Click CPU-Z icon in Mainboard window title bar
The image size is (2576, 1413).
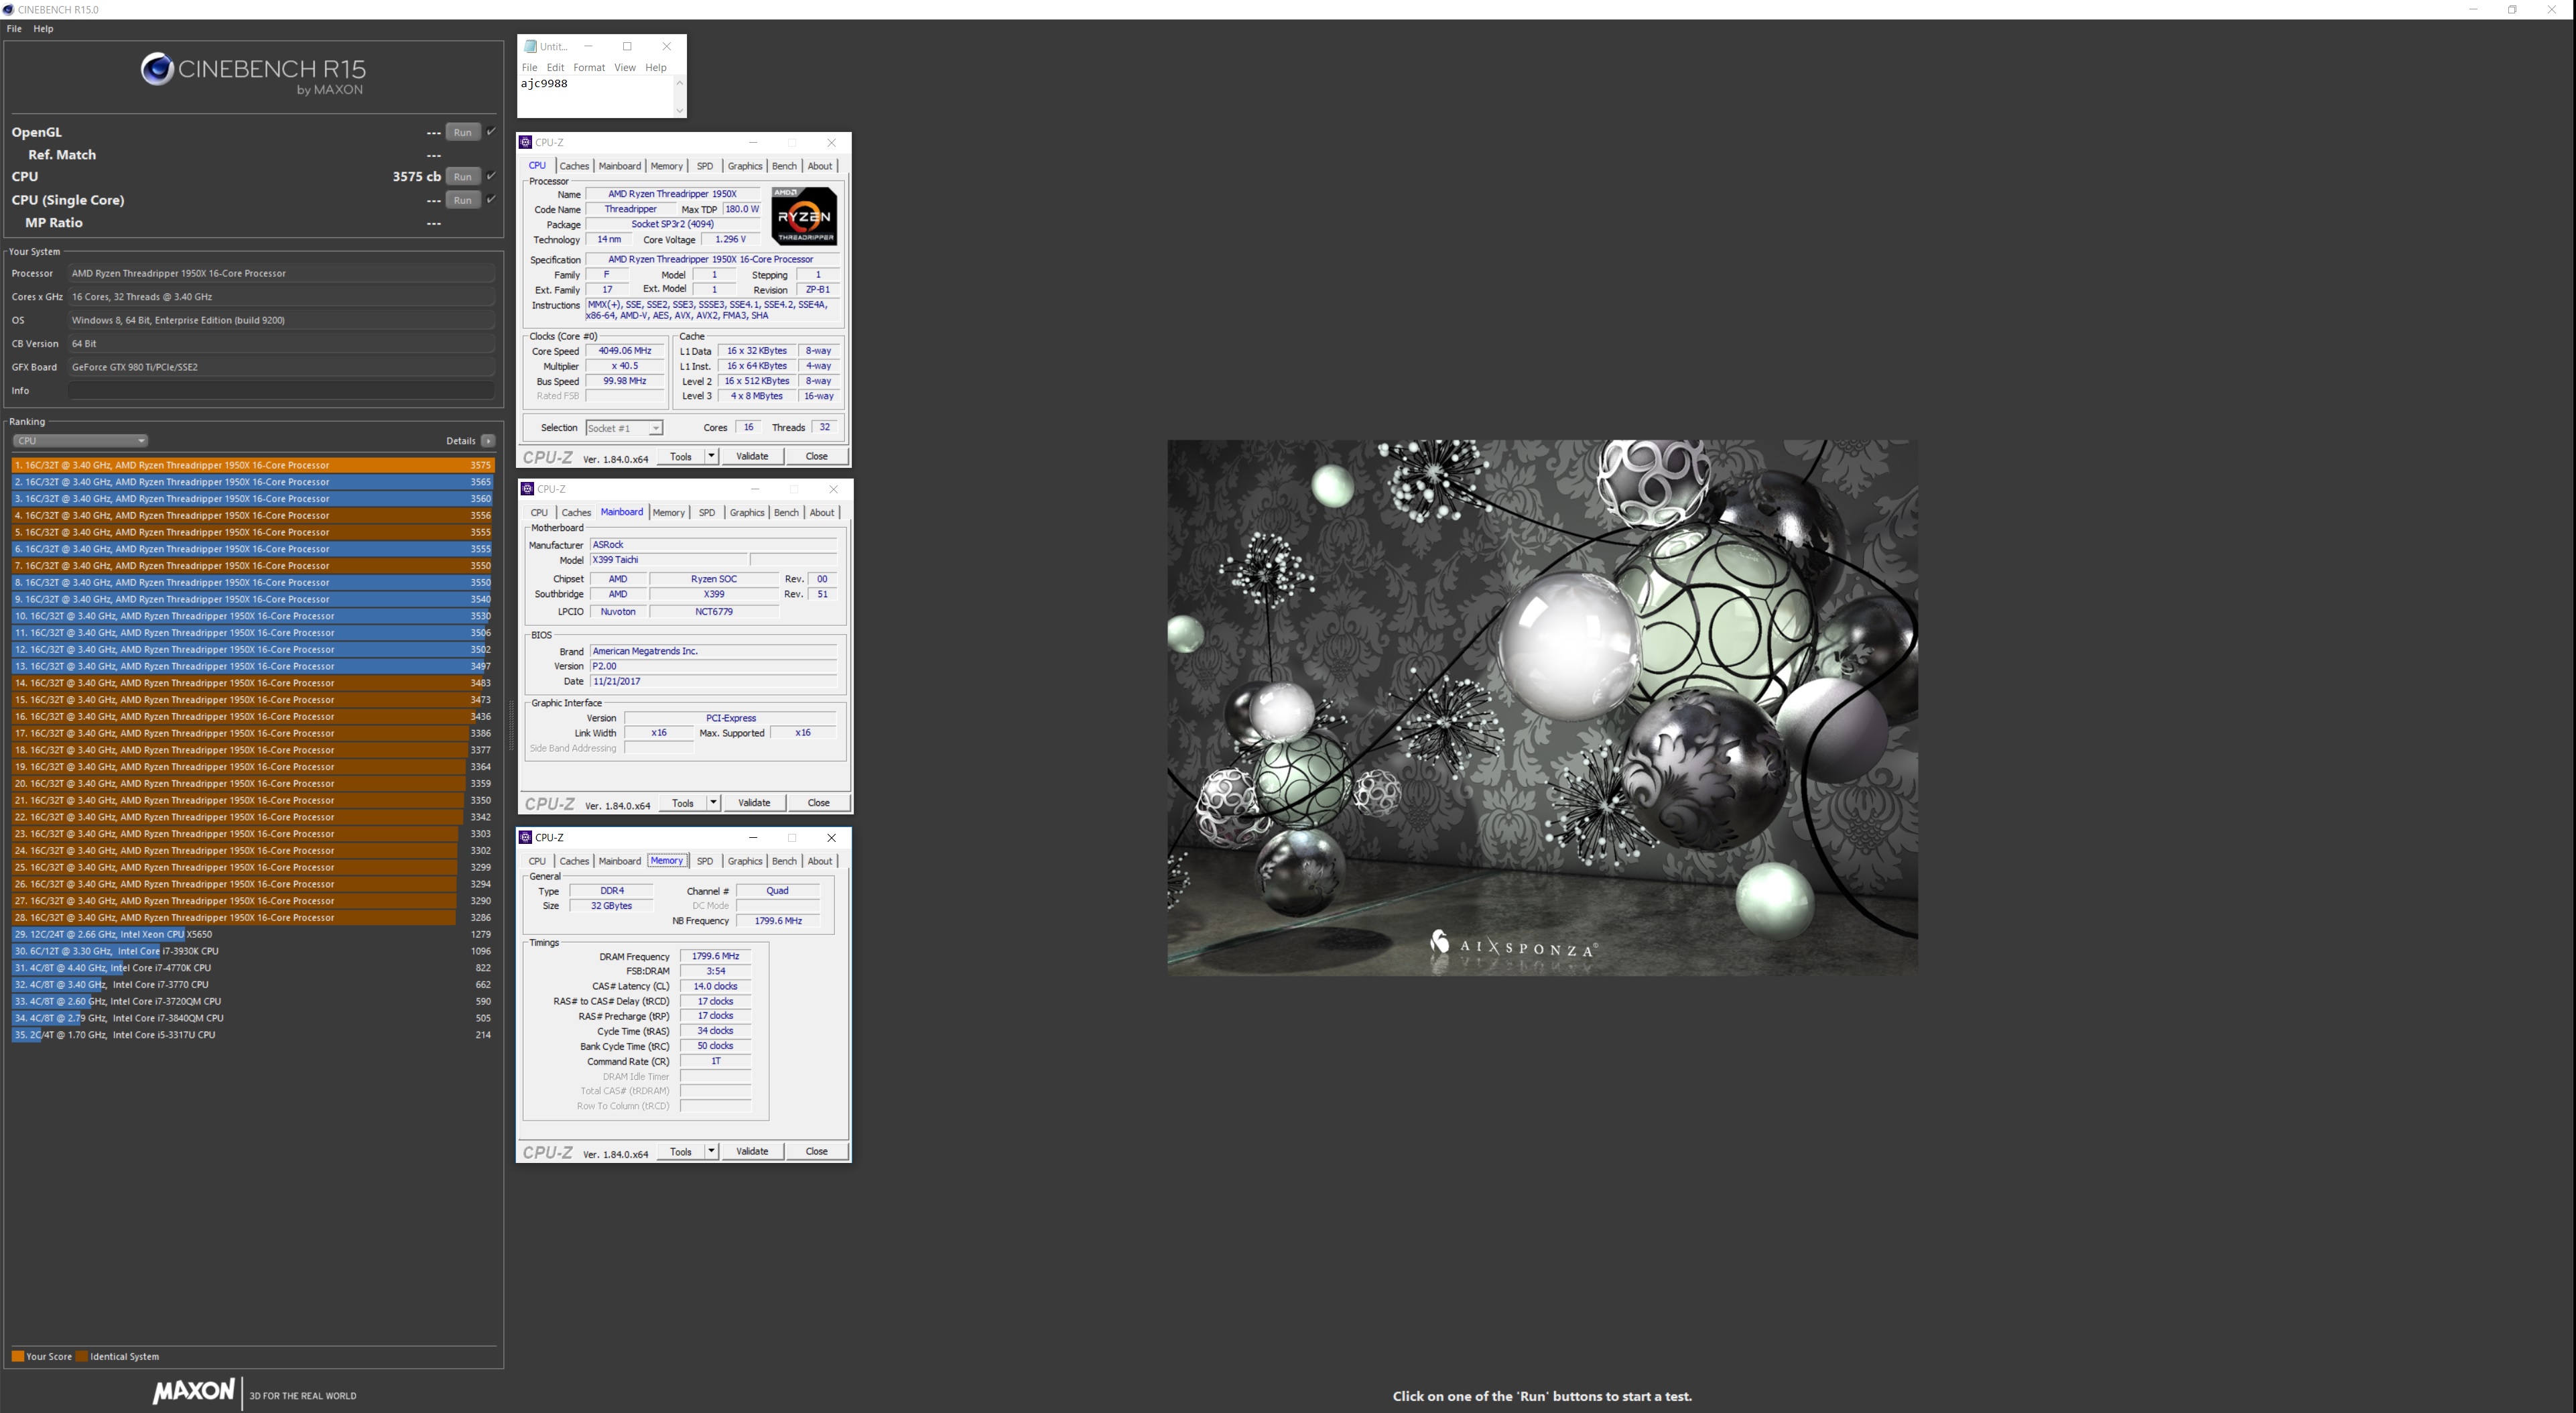[x=528, y=489]
